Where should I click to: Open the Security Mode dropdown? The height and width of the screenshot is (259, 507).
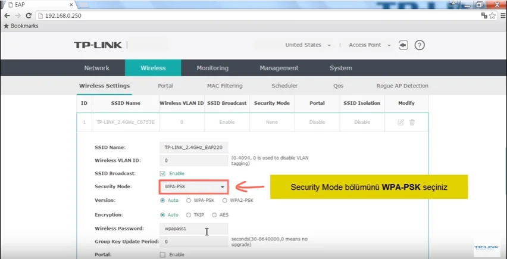[x=194, y=187]
